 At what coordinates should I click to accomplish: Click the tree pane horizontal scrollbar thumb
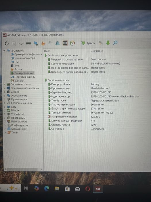point(22,169)
